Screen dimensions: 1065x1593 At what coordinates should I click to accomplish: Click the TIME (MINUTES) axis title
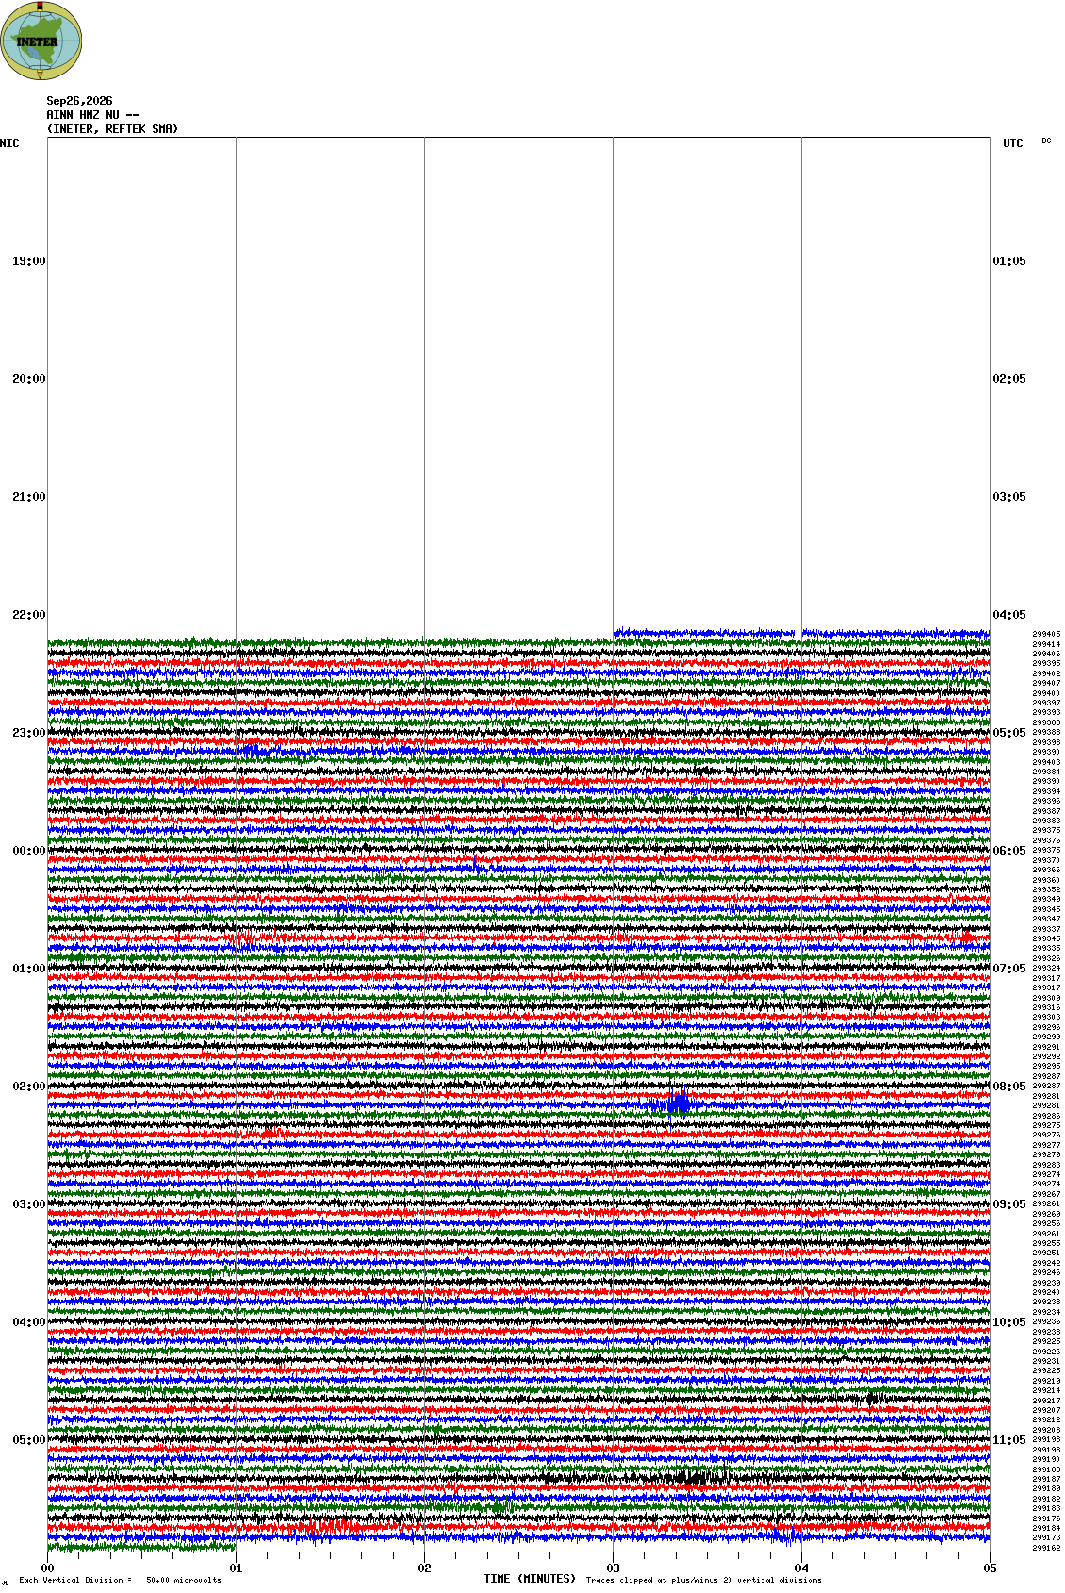pyautogui.click(x=530, y=1578)
